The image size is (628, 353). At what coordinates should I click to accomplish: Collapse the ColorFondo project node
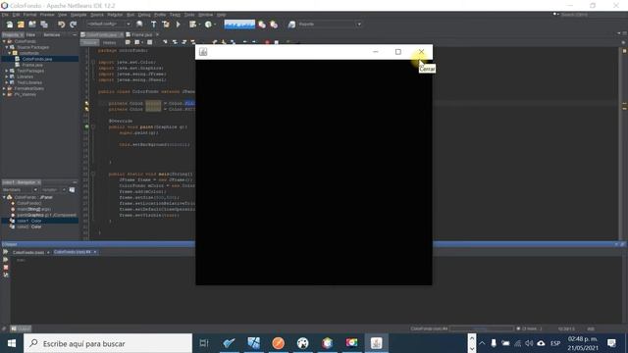click(4, 41)
